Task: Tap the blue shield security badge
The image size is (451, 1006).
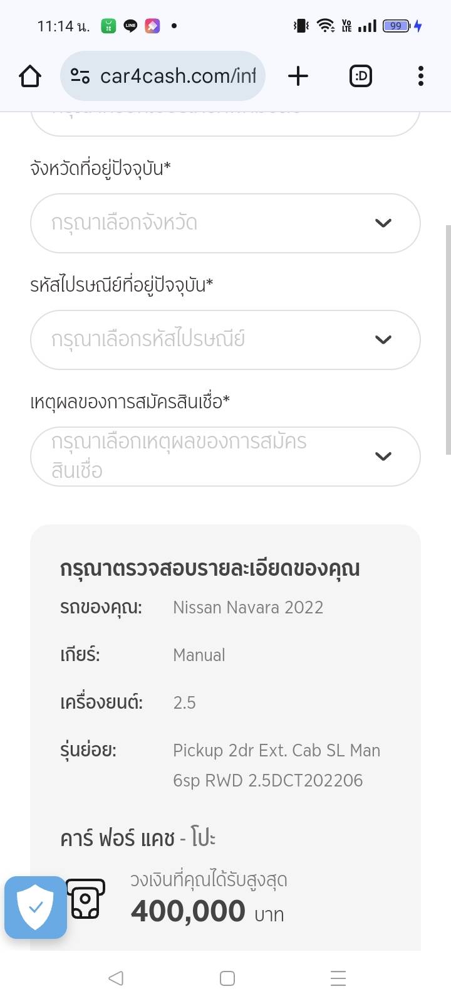Action: 36,907
